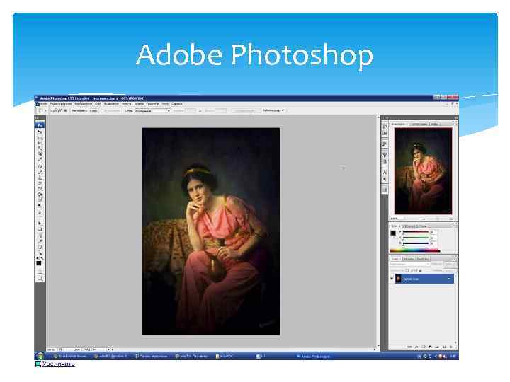Open the Character panel dock icon
This screenshot has width=510, height=382.
385,172
